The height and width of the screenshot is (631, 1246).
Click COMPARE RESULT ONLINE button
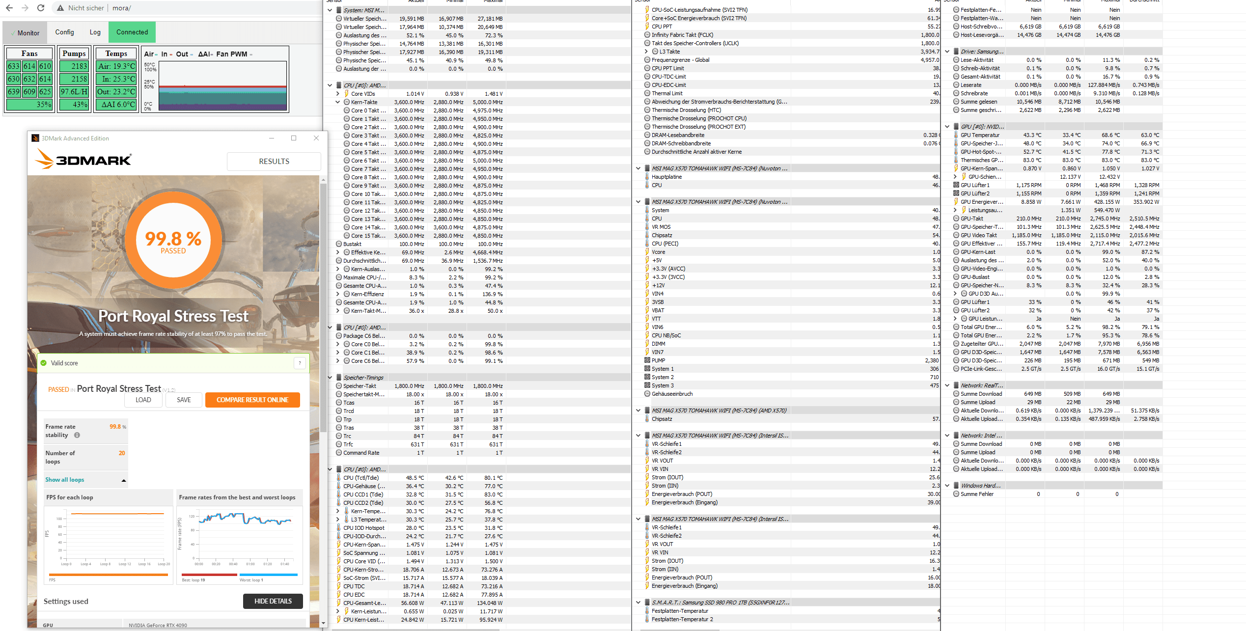pyautogui.click(x=252, y=400)
